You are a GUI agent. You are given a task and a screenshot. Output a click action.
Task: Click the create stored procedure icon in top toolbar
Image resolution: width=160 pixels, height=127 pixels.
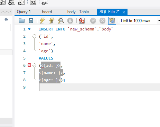click(12, 2)
